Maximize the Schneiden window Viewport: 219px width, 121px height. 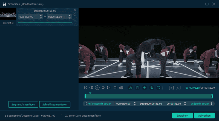click(207, 4)
